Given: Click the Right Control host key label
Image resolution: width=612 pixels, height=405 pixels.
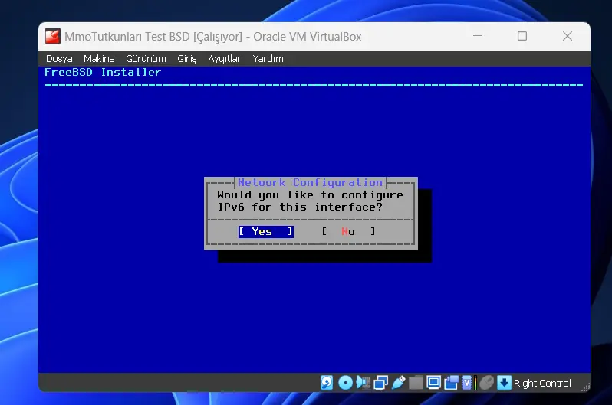Looking at the screenshot, I should (542, 383).
